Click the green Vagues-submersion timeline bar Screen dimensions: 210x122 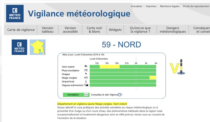pos(123,85)
